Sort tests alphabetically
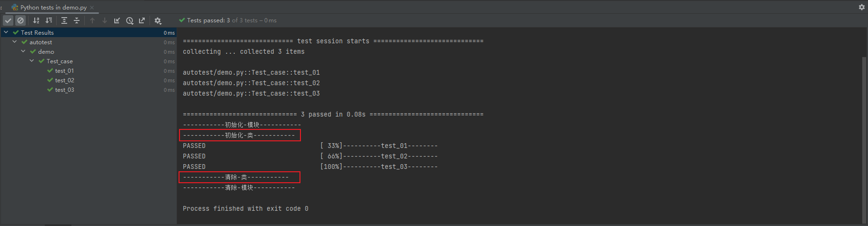The image size is (868, 226). (x=36, y=20)
